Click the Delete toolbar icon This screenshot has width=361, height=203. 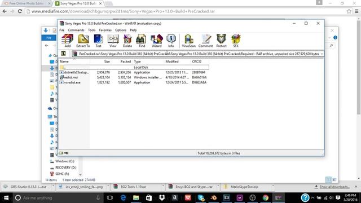[x=127, y=41]
